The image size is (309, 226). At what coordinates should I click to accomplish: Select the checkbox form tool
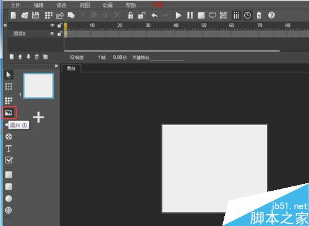click(9, 160)
